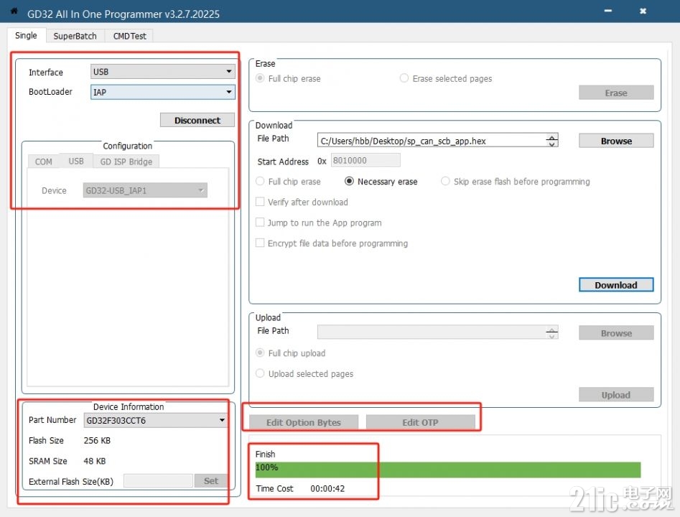Click the Disconnect button
Screen dimensions: 680x517
[197, 120]
